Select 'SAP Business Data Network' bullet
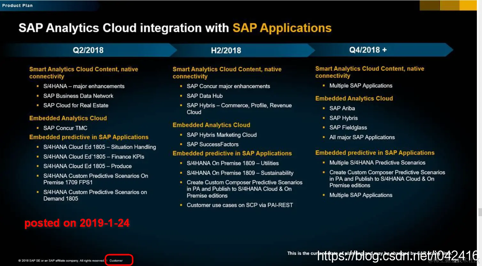 (78, 96)
